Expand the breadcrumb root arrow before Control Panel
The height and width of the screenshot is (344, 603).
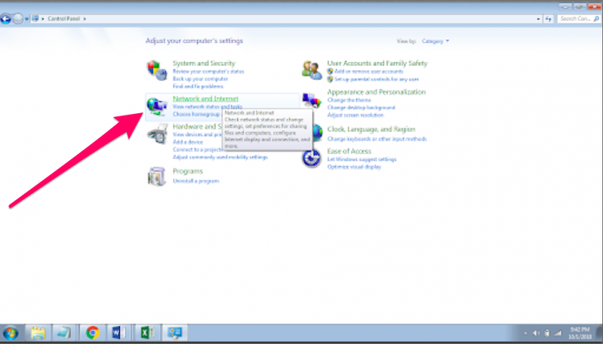pos(42,19)
